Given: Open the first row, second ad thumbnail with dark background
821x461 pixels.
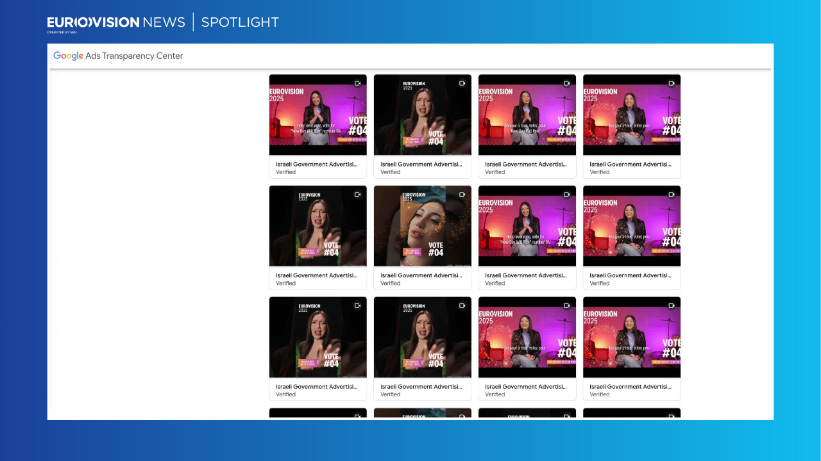Looking at the screenshot, I should click(x=423, y=115).
